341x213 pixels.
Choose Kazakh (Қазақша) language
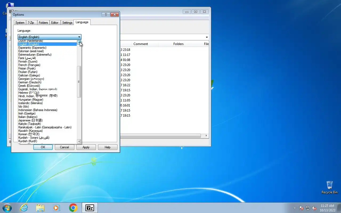pos(47,131)
